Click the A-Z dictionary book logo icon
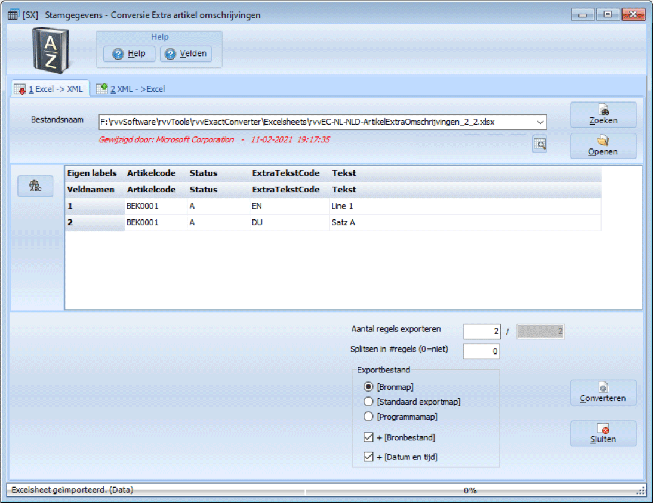This screenshot has height=503, width=653. [52, 51]
